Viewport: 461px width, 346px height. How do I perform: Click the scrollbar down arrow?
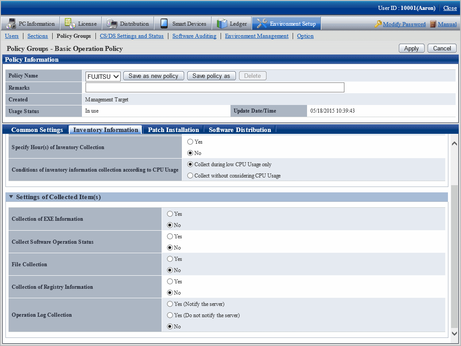(x=454, y=333)
